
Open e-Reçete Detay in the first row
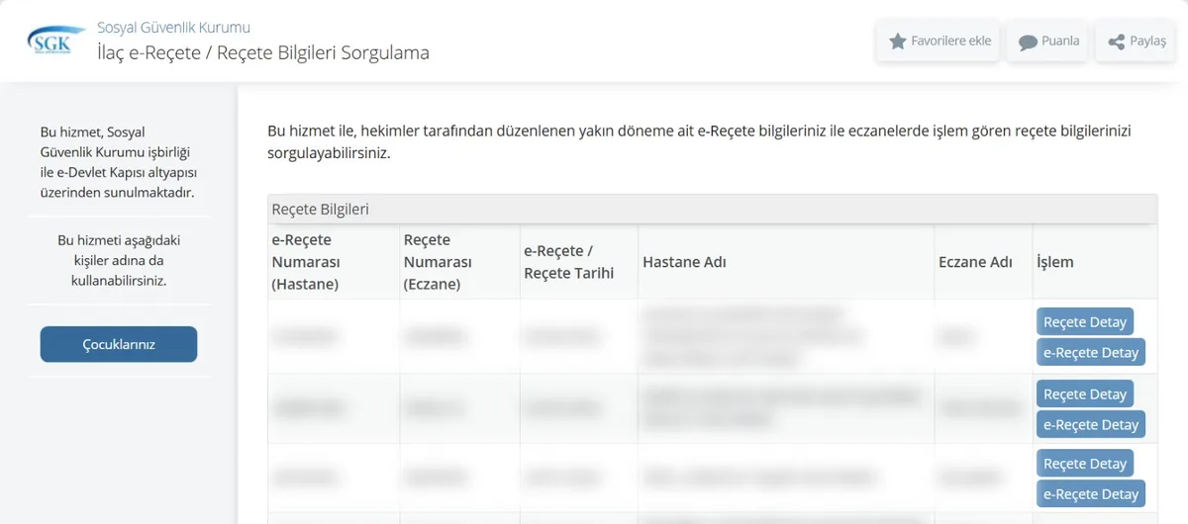pos(1091,352)
